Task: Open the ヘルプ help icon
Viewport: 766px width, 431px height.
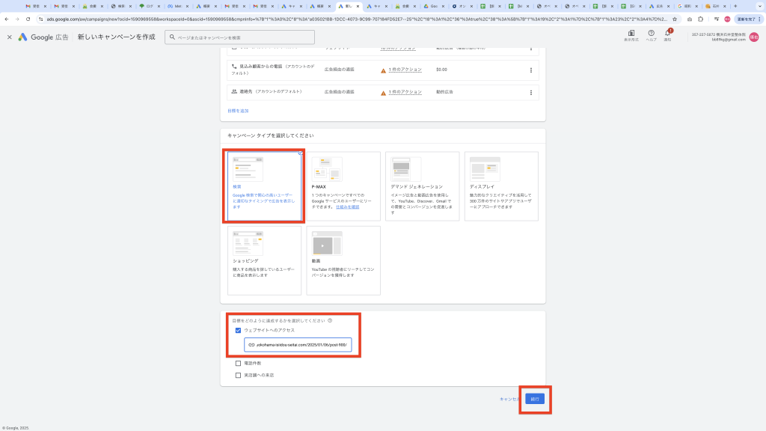Action: click(x=651, y=34)
